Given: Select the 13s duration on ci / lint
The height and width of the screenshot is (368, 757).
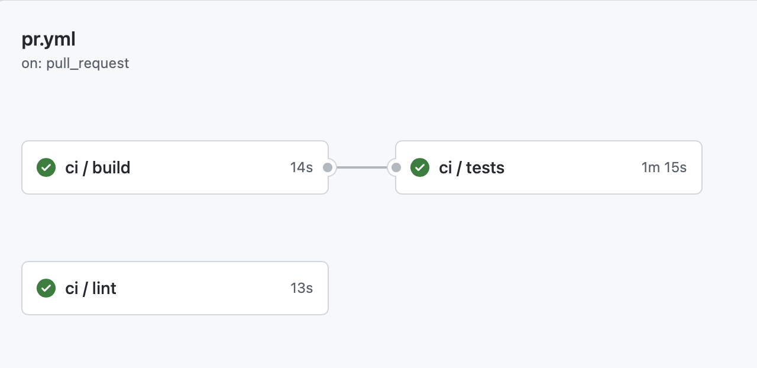Looking at the screenshot, I should coord(302,288).
